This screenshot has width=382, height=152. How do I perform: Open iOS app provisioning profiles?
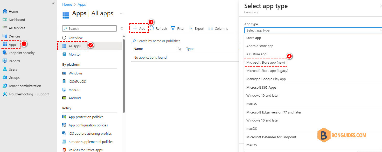click(x=87, y=133)
